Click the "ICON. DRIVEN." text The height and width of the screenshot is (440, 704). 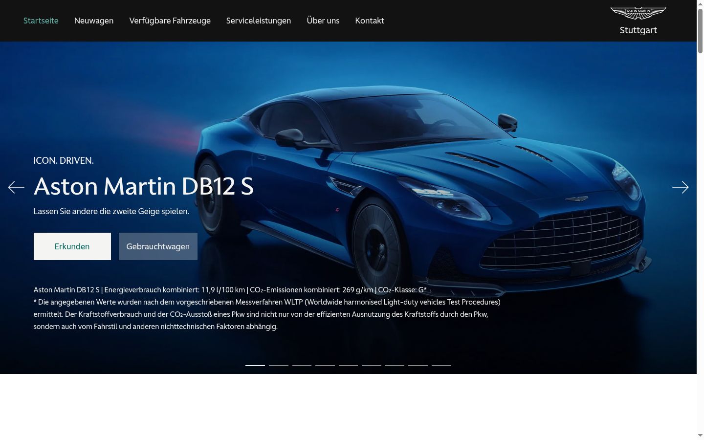pyautogui.click(x=64, y=160)
